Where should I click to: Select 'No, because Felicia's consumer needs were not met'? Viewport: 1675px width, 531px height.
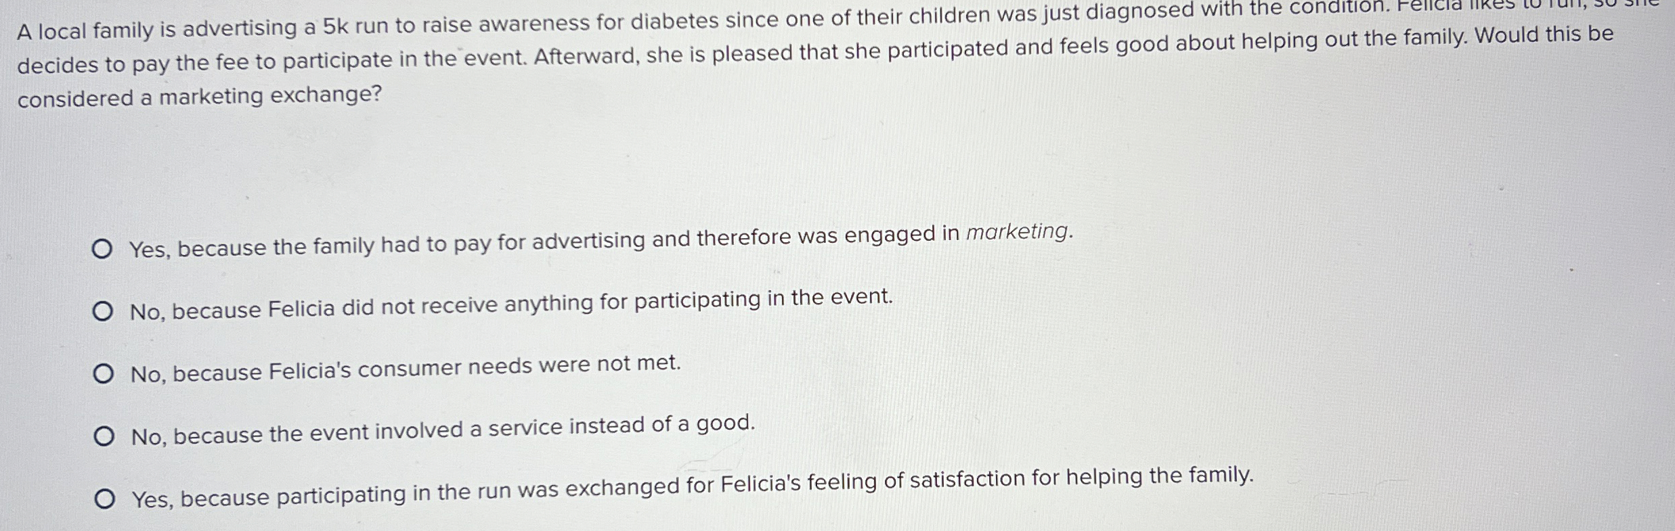click(103, 372)
